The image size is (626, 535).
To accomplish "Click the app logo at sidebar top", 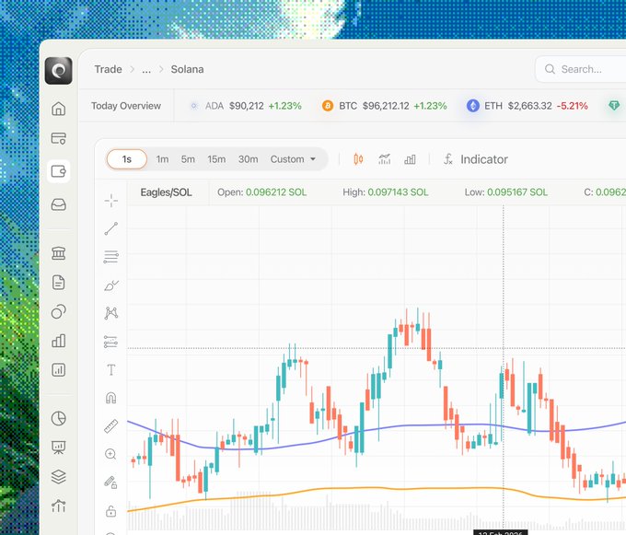I will click(x=59, y=71).
